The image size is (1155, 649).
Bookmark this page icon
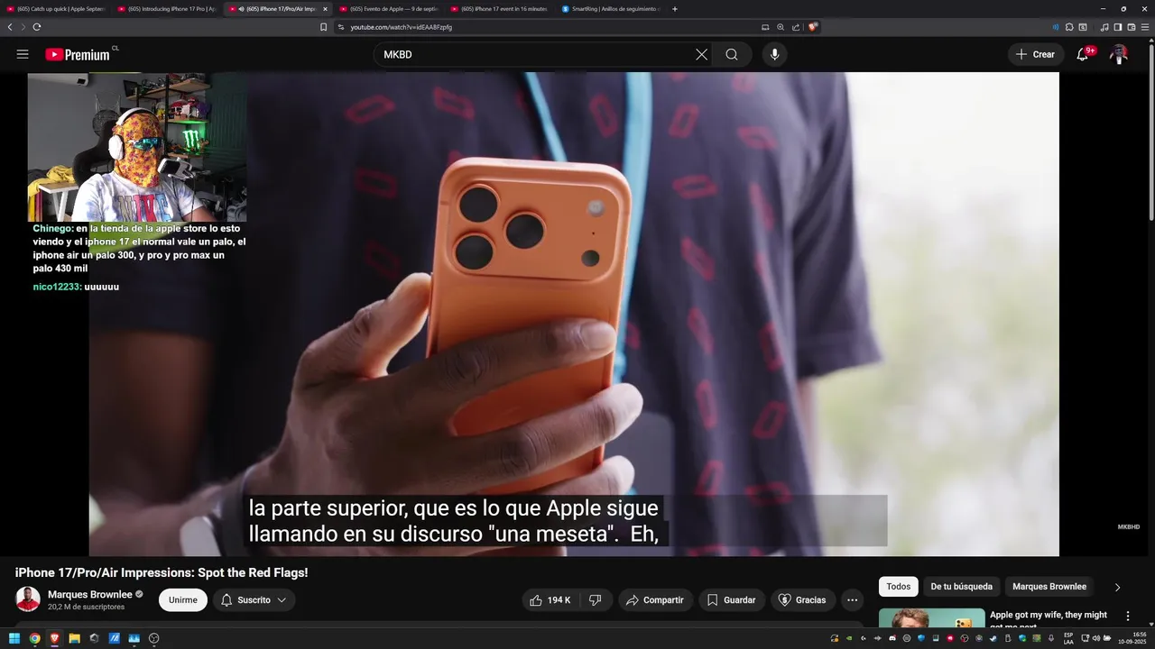323,27
